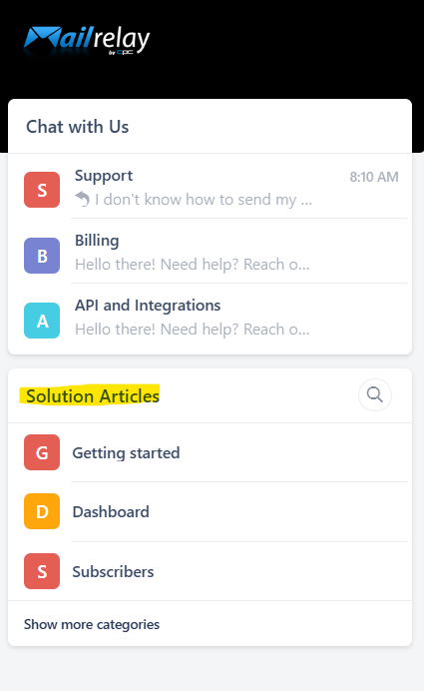Click the orange D Dashboard icon
424x691 pixels.
42,511
